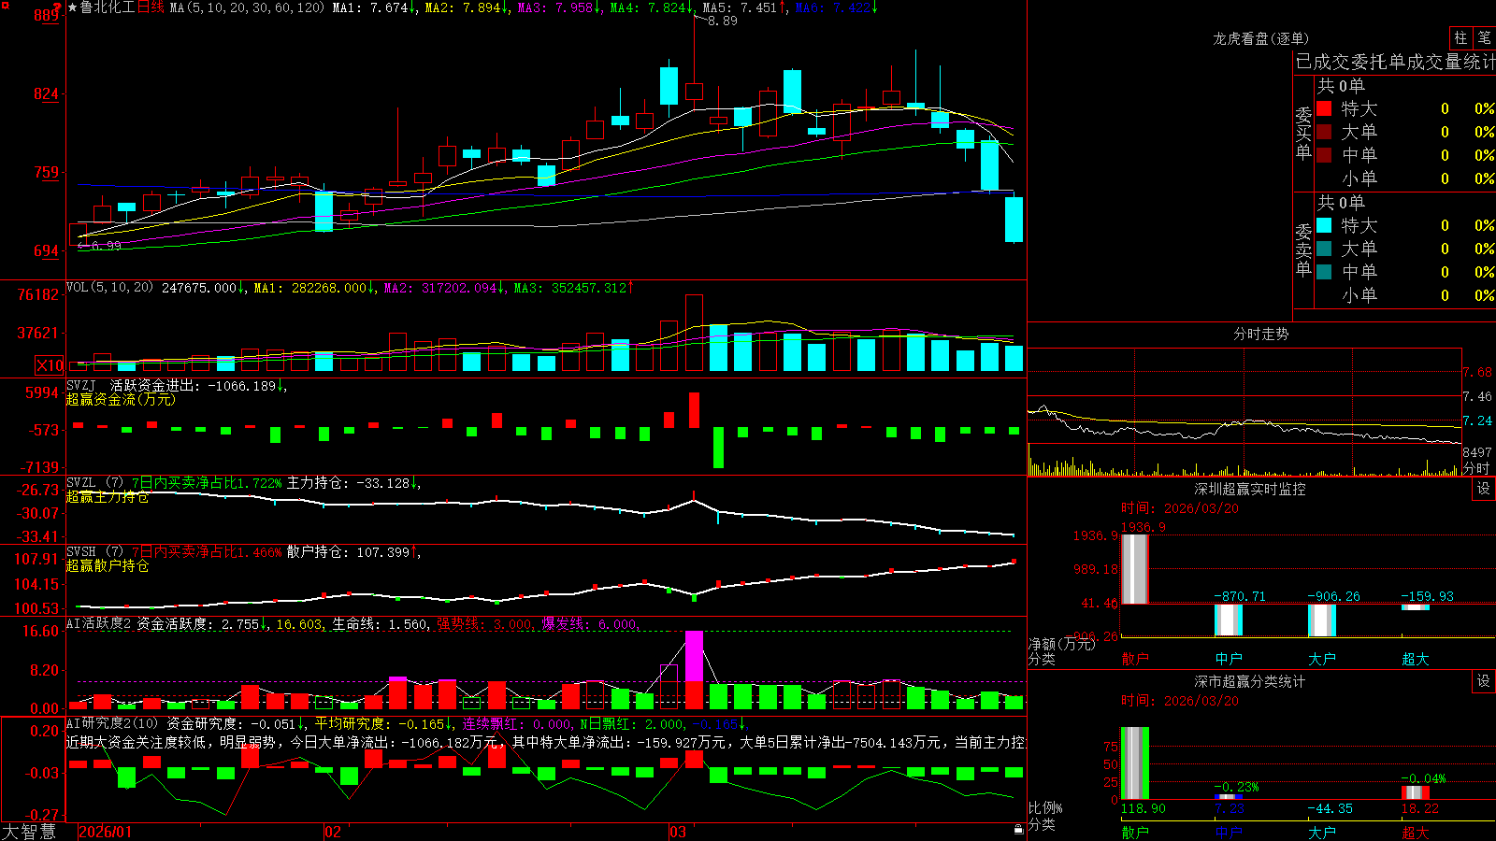Expand the MA(5,10,20,30,60,120) indicator parameters
This screenshot has height=841, width=1496.
[247, 7]
